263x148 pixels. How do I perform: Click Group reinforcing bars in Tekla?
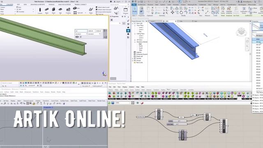pyautogui.click(x=103, y=12)
